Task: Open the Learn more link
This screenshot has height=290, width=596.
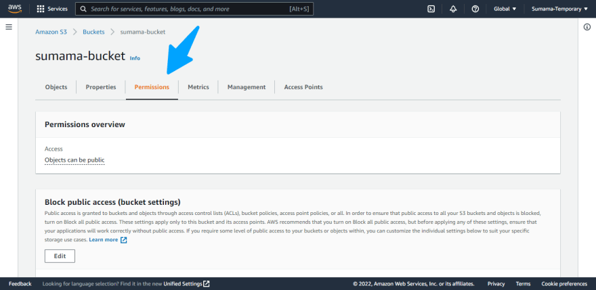Action: 104,240
